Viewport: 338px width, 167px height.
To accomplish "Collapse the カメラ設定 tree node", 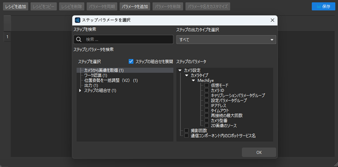I will (x=180, y=70).
